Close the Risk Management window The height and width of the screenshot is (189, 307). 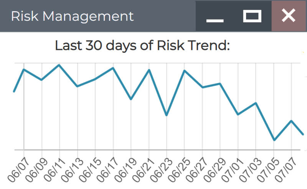click(x=289, y=16)
